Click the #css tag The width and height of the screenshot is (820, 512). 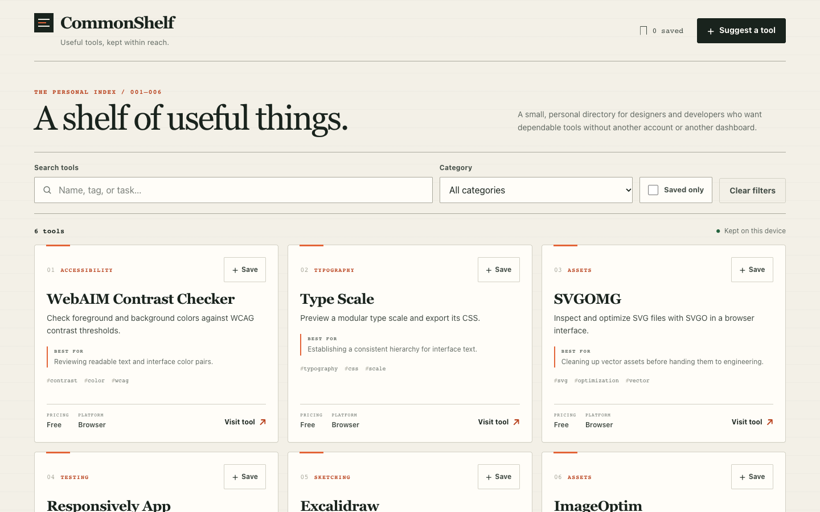pyautogui.click(x=351, y=369)
